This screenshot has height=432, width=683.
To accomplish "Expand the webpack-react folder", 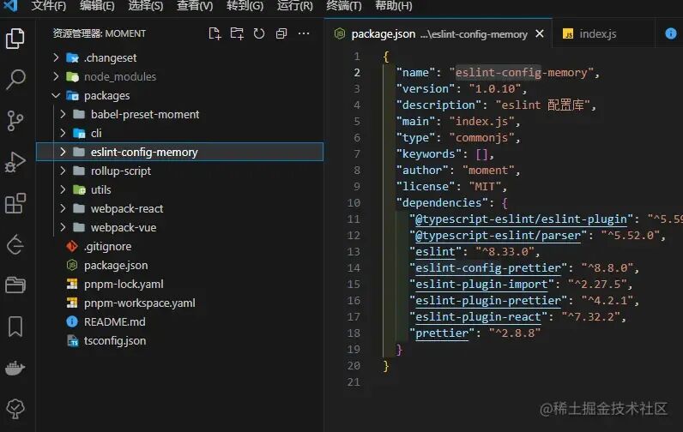I will [x=63, y=208].
